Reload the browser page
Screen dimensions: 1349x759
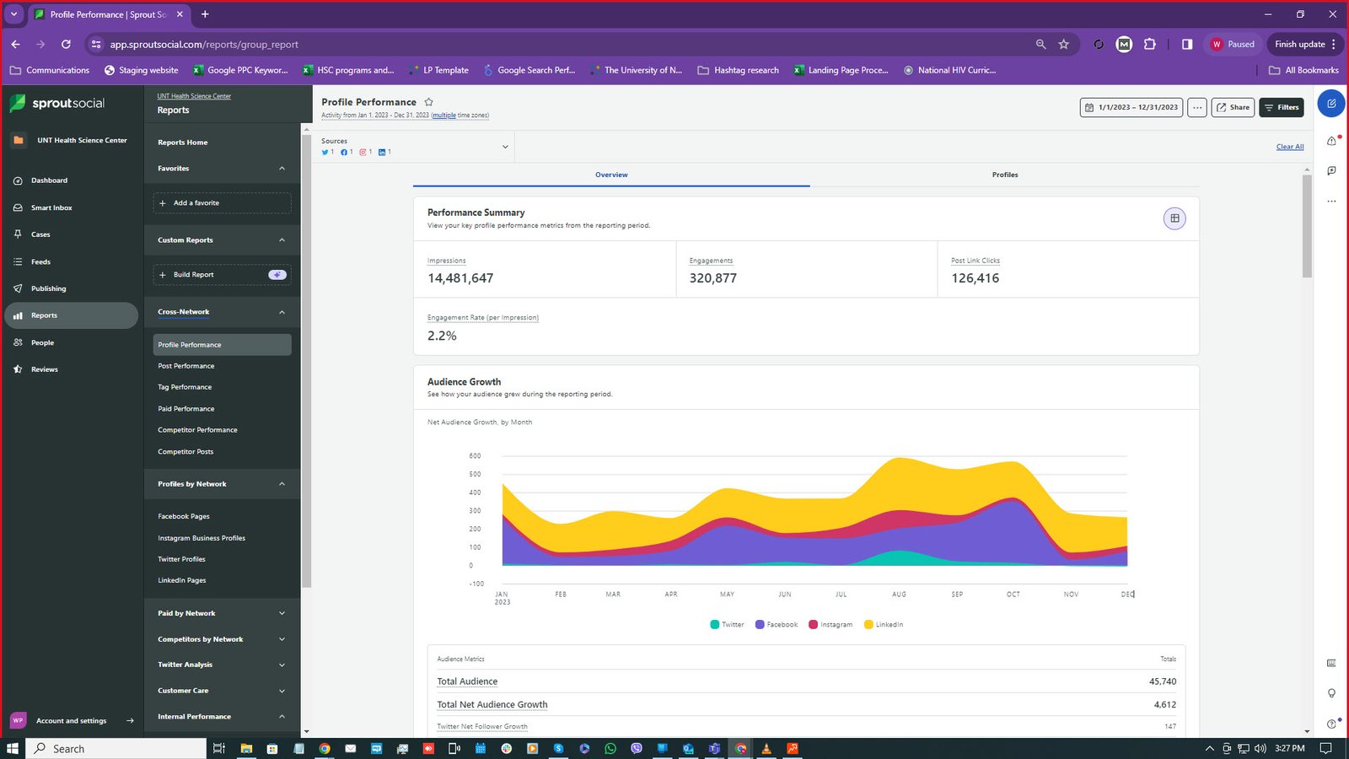click(66, 44)
